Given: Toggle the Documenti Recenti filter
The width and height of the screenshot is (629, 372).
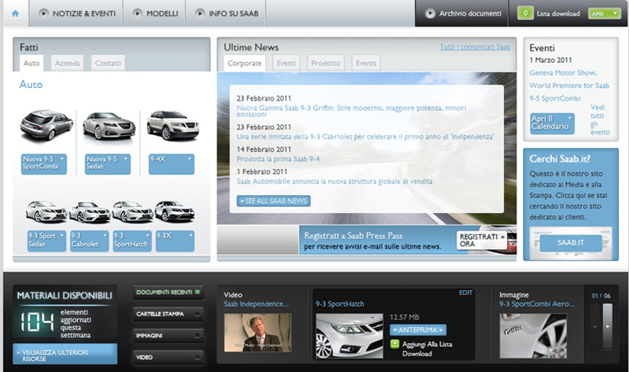Looking at the screenshot, I should 168,292.
